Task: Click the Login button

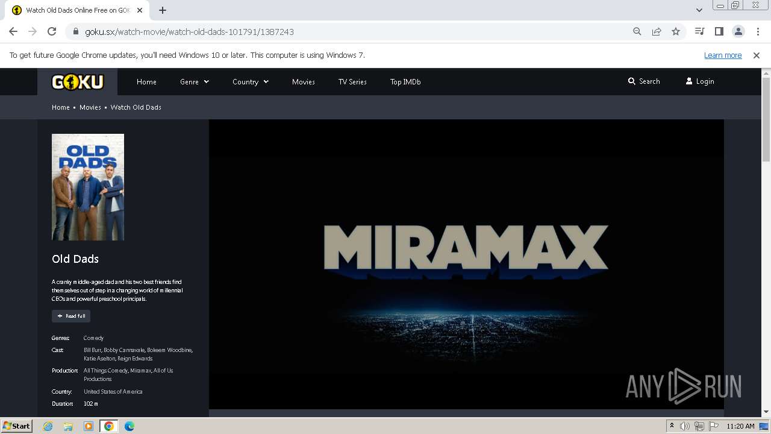Action: point(700,81)
